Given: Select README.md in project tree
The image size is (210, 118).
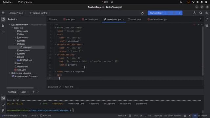Looking at the screenshot, I should 25,60.
